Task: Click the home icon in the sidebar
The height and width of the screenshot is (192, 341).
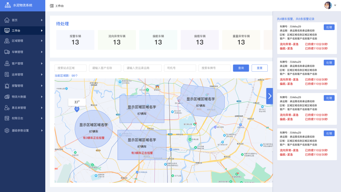Action: tap(7, 20)
